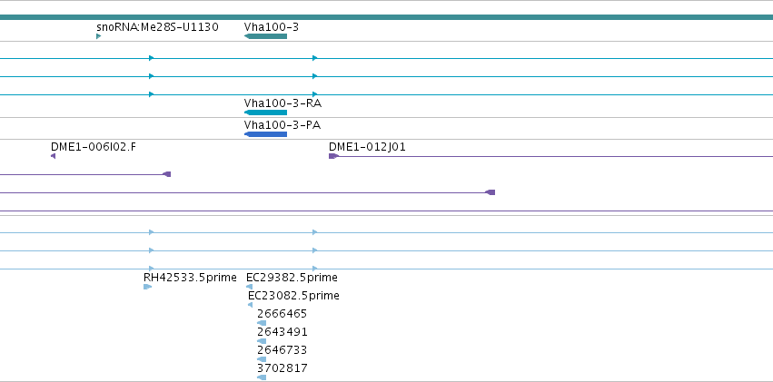The height and width of the screenshot is (382, 773).
Task: Click the DME1-006I02.F label
Action: pyautogui.click(x=94, y=147)
